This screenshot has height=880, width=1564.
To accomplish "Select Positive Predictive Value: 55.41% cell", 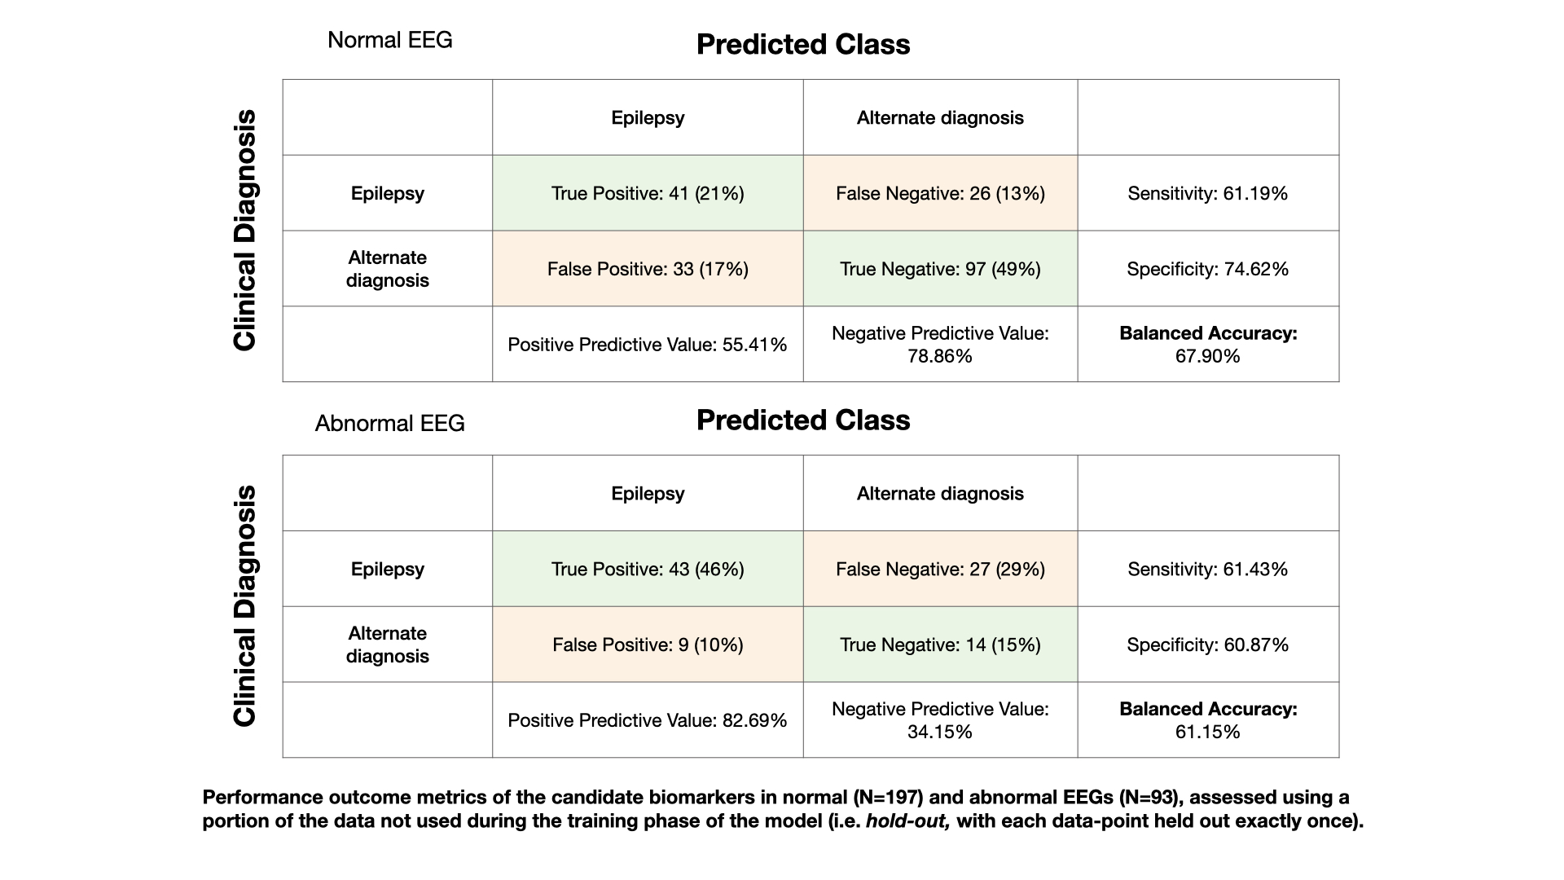I will [648, 345].
